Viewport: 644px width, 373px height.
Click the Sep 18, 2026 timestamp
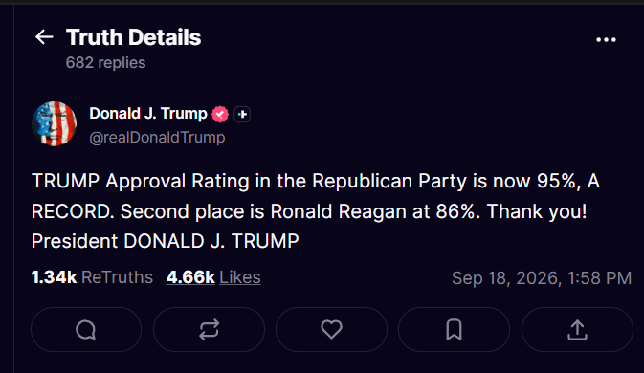542,278
